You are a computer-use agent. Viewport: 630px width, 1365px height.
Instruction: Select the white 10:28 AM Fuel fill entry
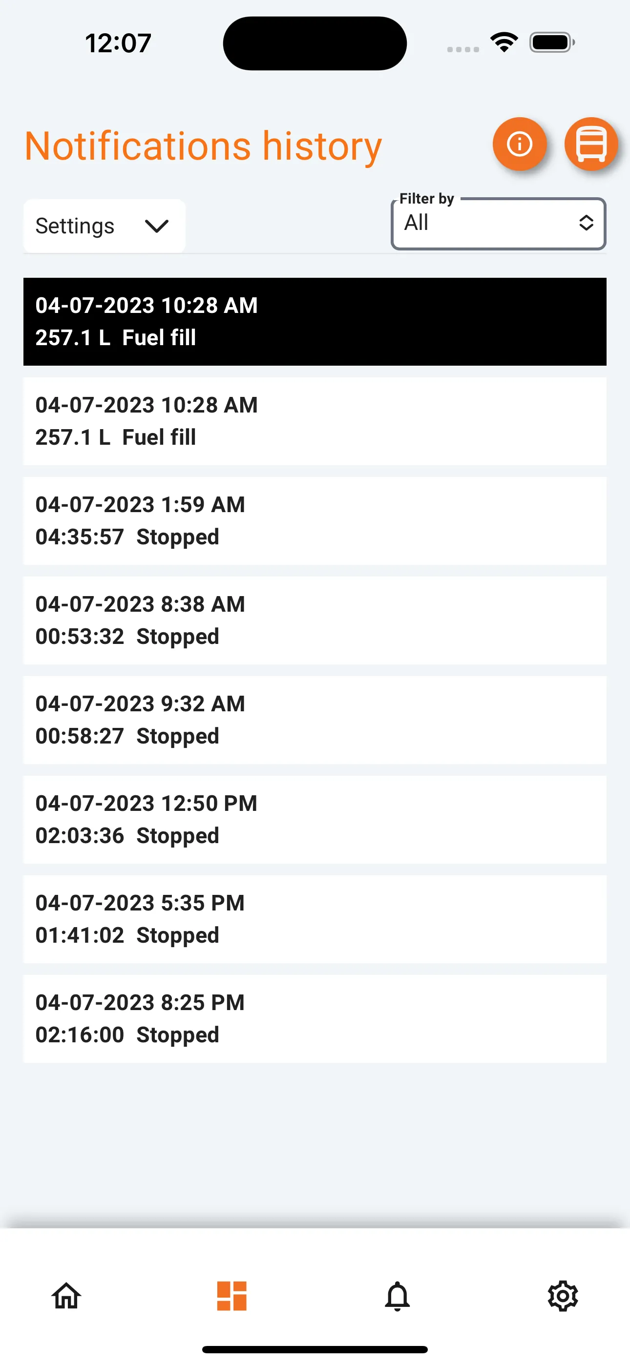coord(315,421)
